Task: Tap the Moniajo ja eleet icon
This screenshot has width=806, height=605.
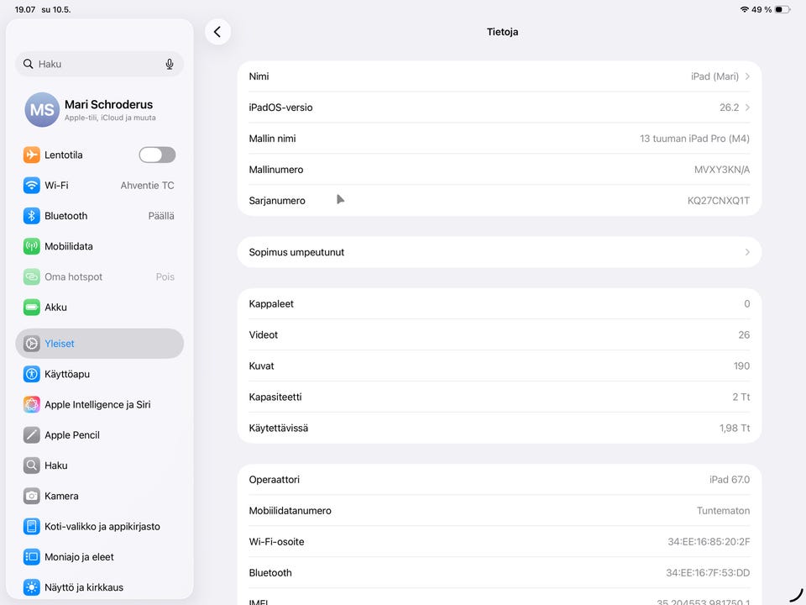Action: (31, 556)
